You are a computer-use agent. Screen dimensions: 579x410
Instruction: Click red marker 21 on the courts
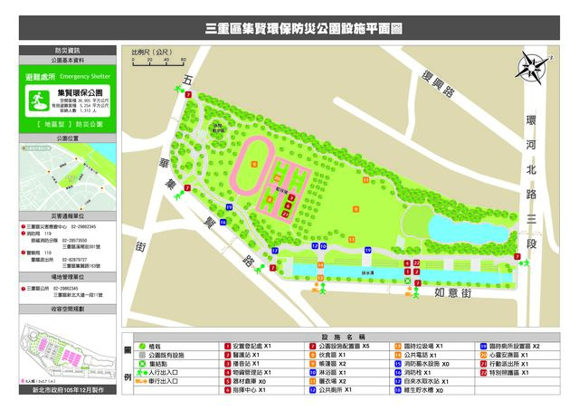point(285,214)
